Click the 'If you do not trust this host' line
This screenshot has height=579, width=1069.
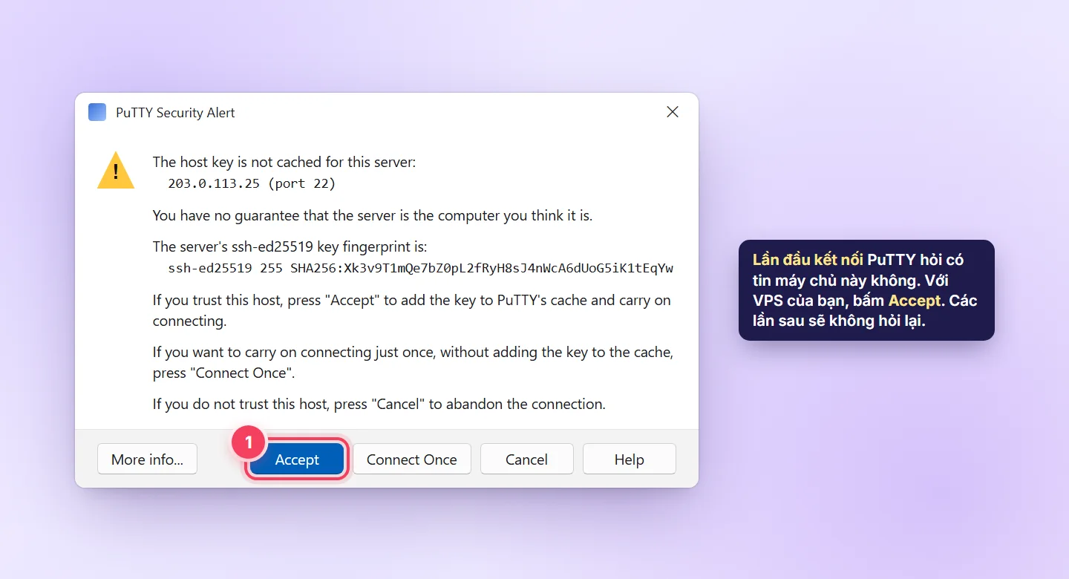click(379, 405)
